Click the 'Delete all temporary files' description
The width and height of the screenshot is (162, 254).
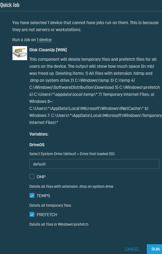[50, 205]
